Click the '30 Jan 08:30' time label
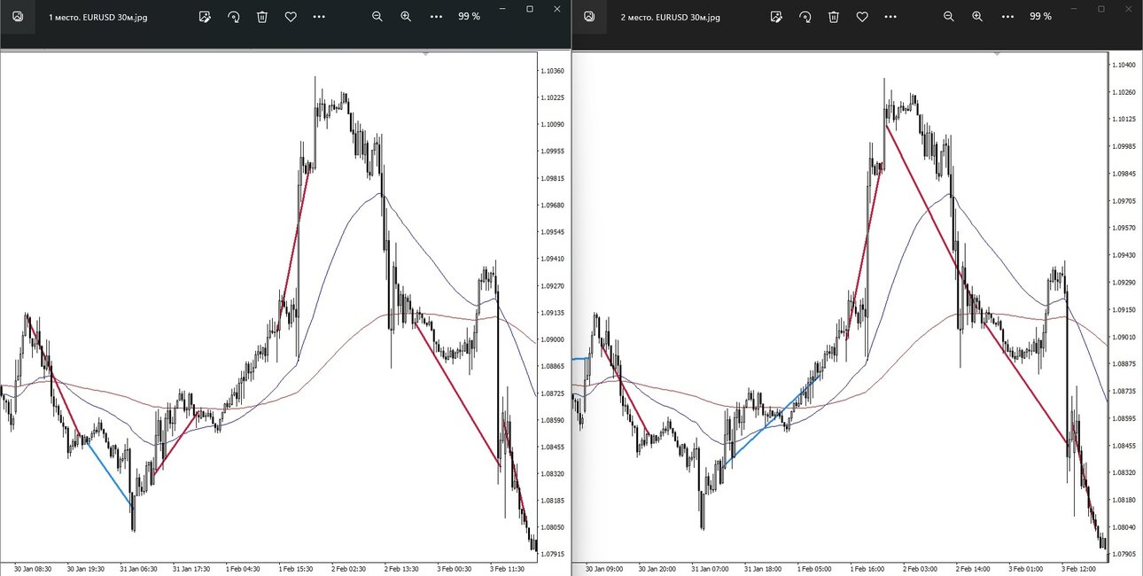The height and width of the screenshot is (576, 1143). click(x=33, y=569)
